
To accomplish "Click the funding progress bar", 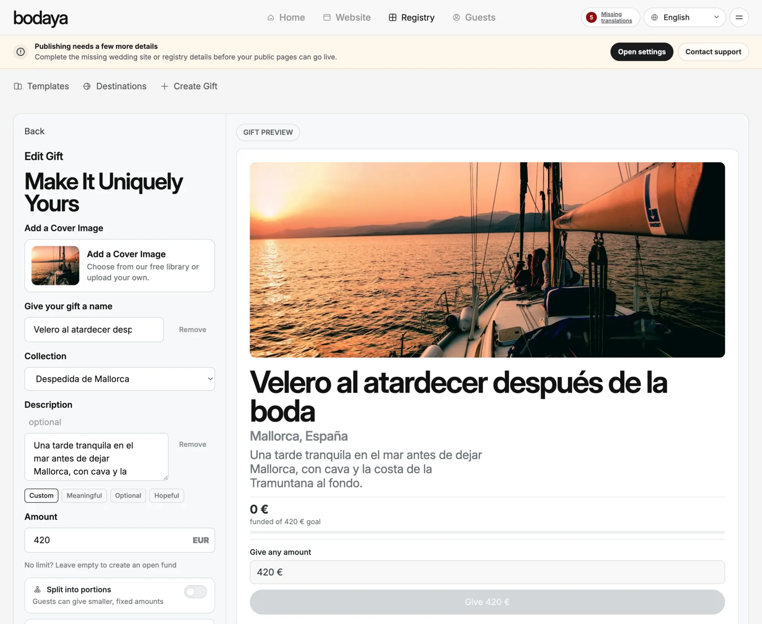I will (487, 532).
